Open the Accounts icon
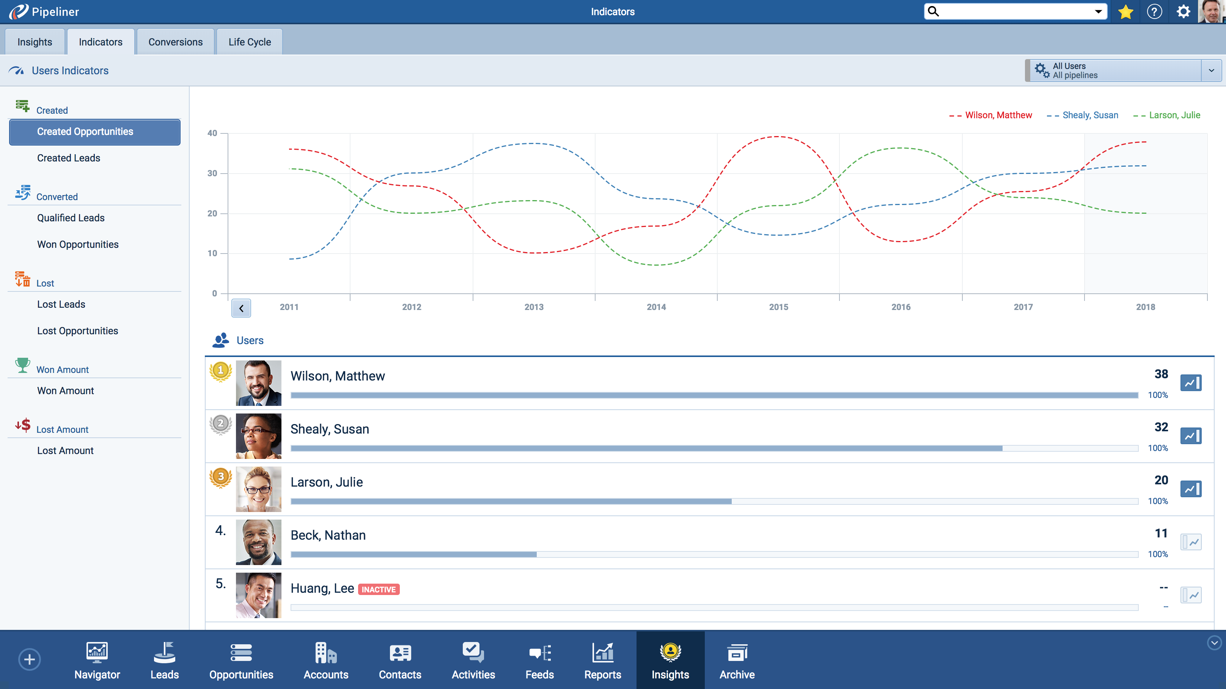This screenshot has height=689, width=1226. [x=325, y=660]
